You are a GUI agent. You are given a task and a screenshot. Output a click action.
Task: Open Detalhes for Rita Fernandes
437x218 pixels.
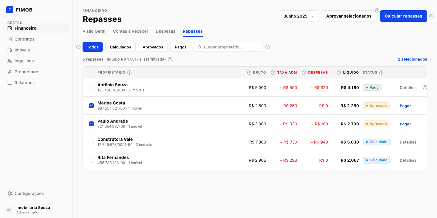(408, 160)
